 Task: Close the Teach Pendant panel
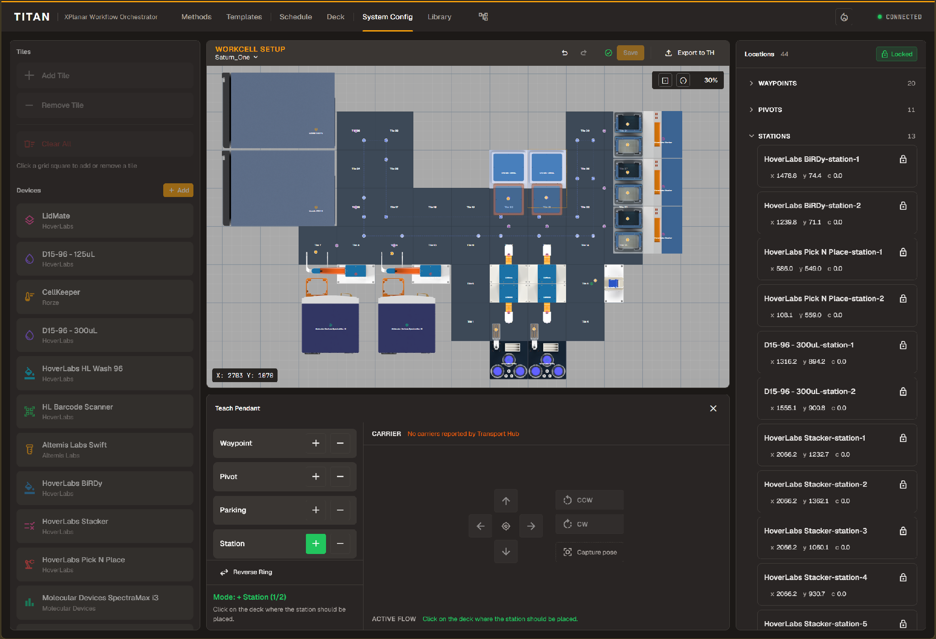[x=713, y=408]
